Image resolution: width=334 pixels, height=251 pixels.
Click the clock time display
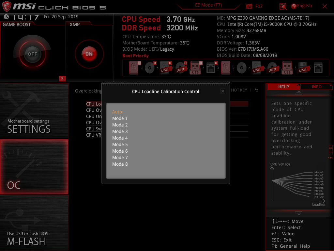(26, 17)
